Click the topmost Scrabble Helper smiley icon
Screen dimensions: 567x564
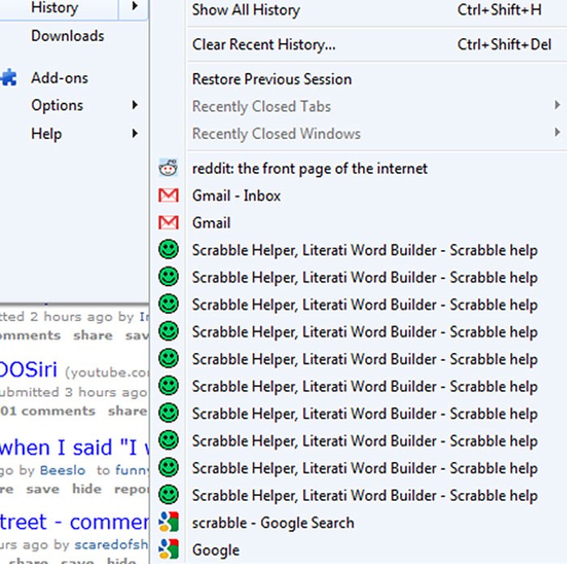[x=168, y=250]
